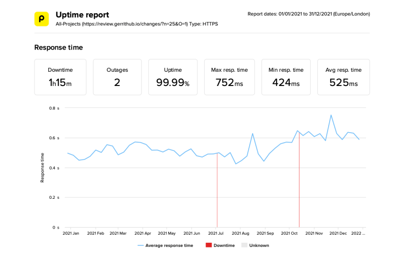Screen dimensions: 401x255
Task: Click the 2021 Jan x-axis label
Action: (71, 233)
